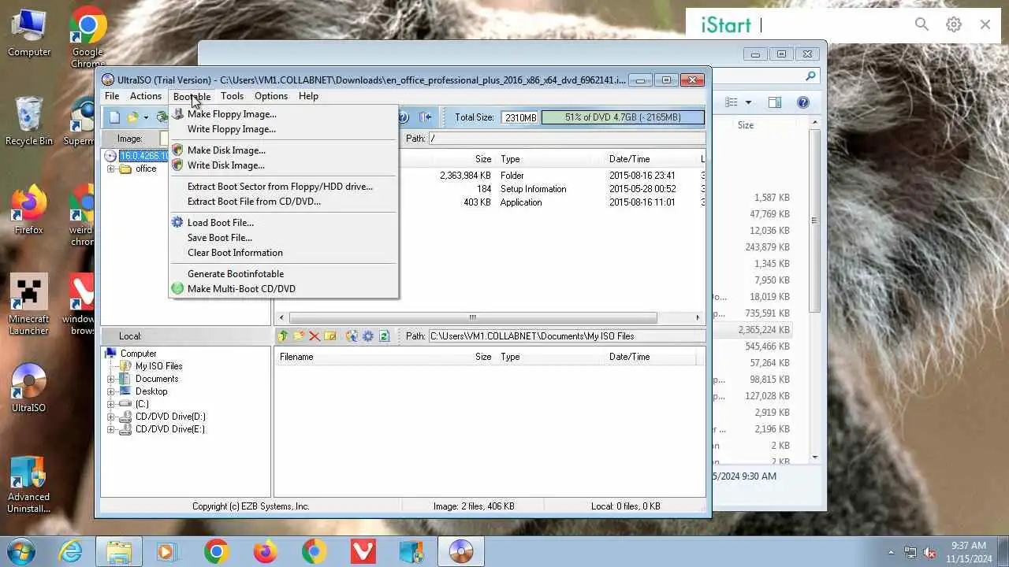Toggle preview pane icon in Explorer window
This screenshot has width=1009, height=567.
point(775,102)
